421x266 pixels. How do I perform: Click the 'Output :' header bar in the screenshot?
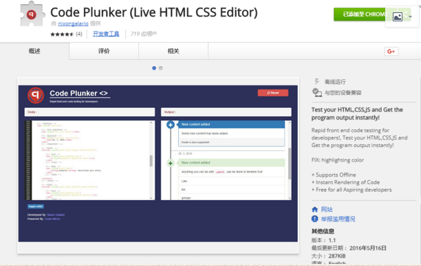click(226, 112)
